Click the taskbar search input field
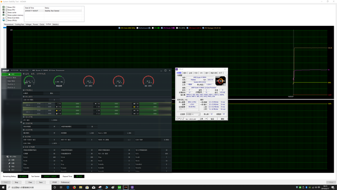The width and height of the screenshot is (337, 190). click(x=29, y=187)
